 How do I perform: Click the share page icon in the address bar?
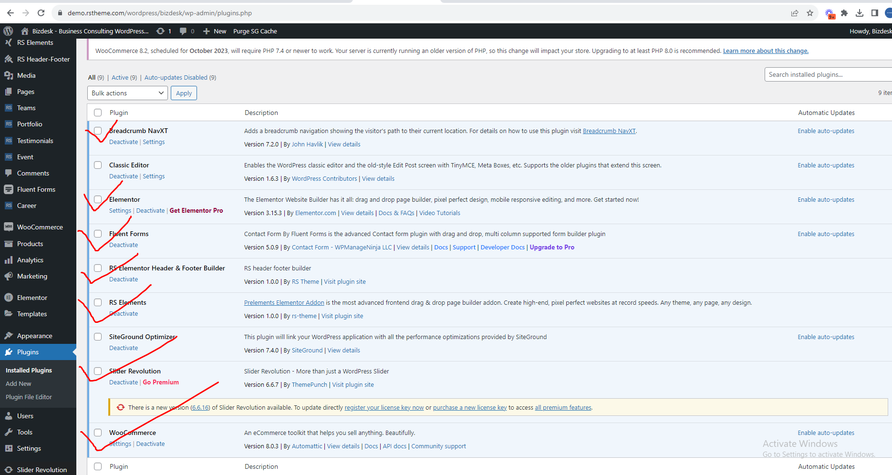(795, 13)
